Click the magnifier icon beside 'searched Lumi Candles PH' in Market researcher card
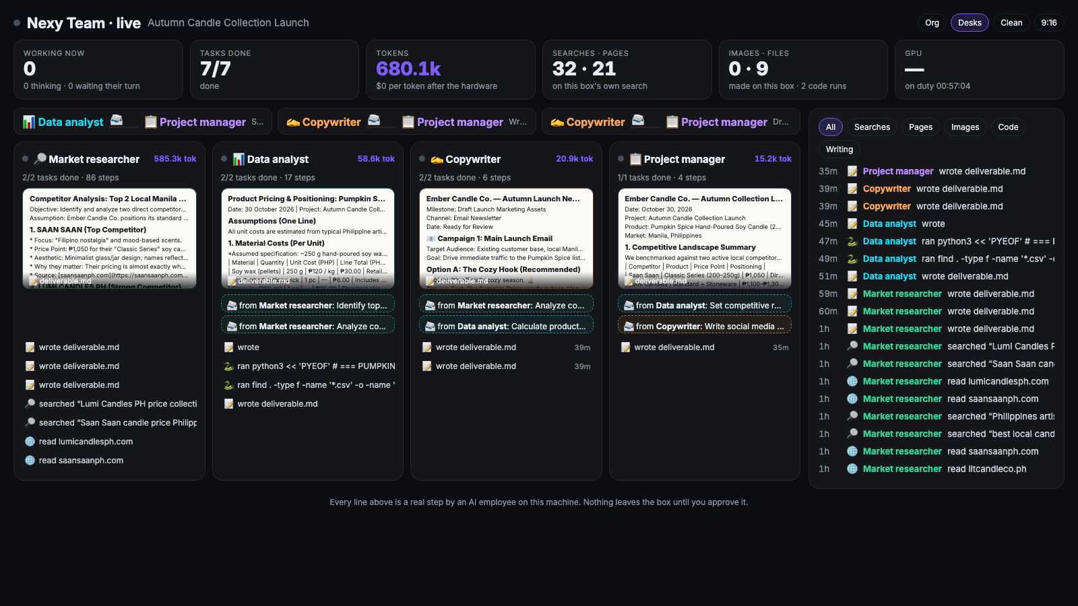The width and height of the screenshot is (1078, 606). (x=30, y=404)
